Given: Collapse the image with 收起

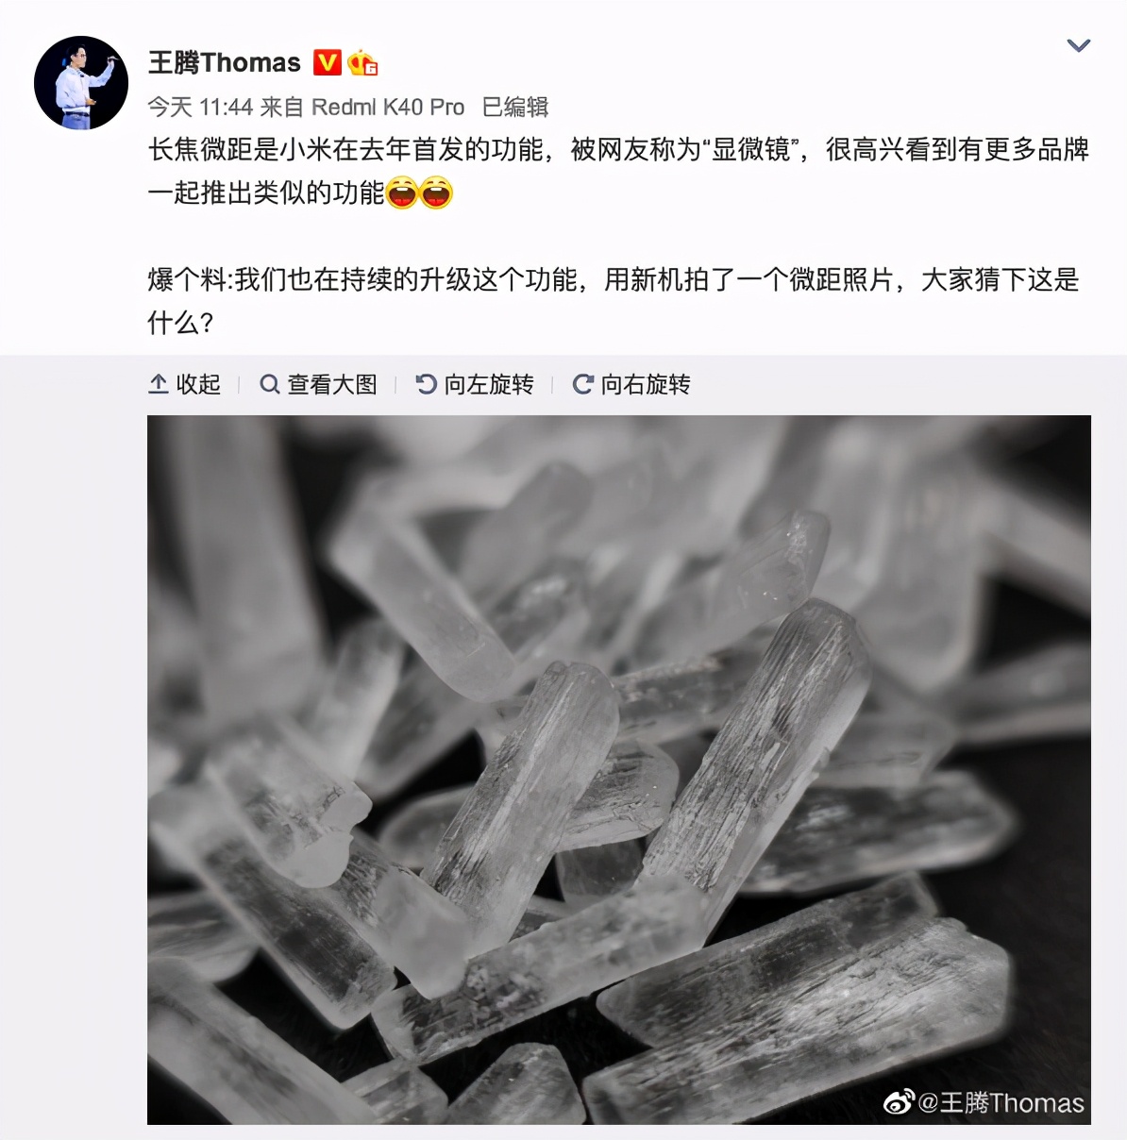Looking at the screenshot, I should tap(185, 384).
